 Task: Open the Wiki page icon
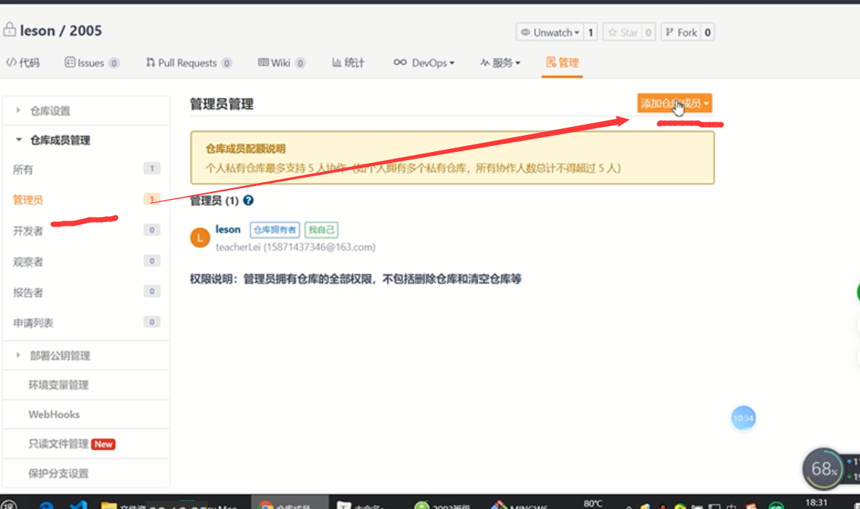point(263,63)
